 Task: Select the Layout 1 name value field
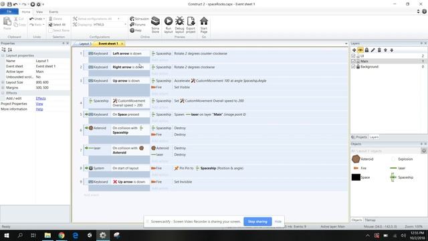(52, 61)
